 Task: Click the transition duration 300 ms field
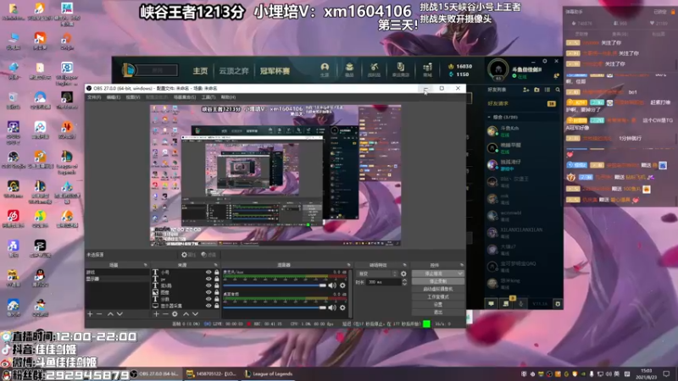coord(383,282)
